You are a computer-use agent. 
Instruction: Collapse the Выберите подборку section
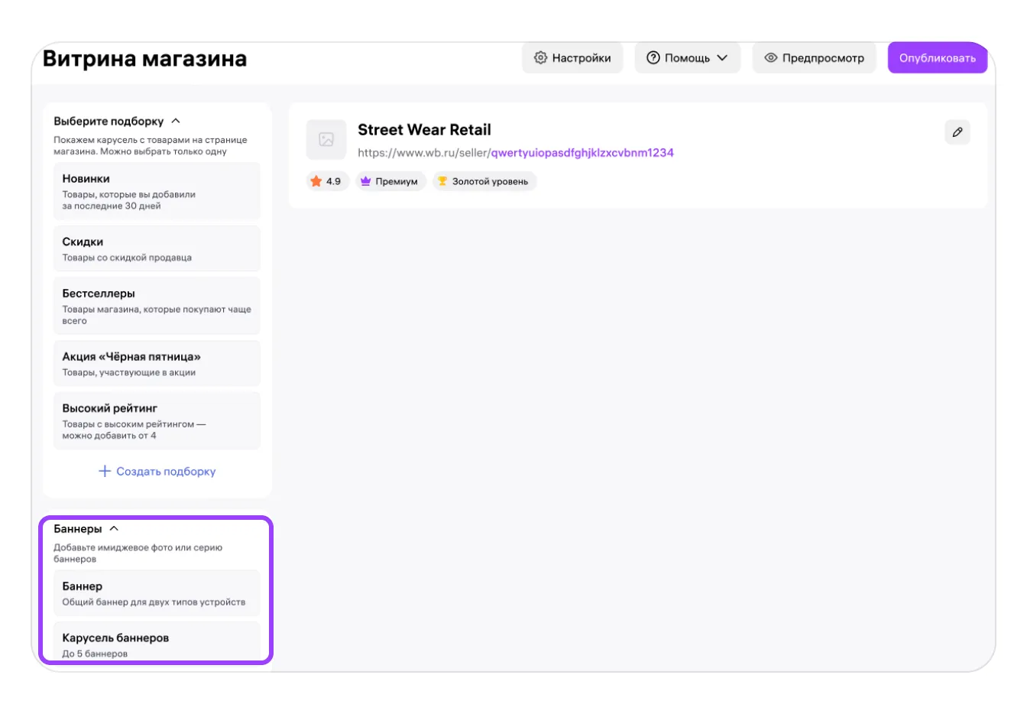pyautogui.click(x=176, y=121)
